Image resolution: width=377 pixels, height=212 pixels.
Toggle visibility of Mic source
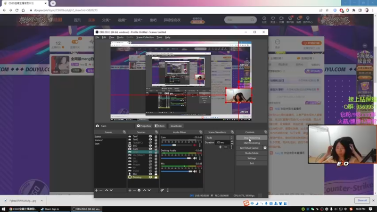tap(150, 174)
